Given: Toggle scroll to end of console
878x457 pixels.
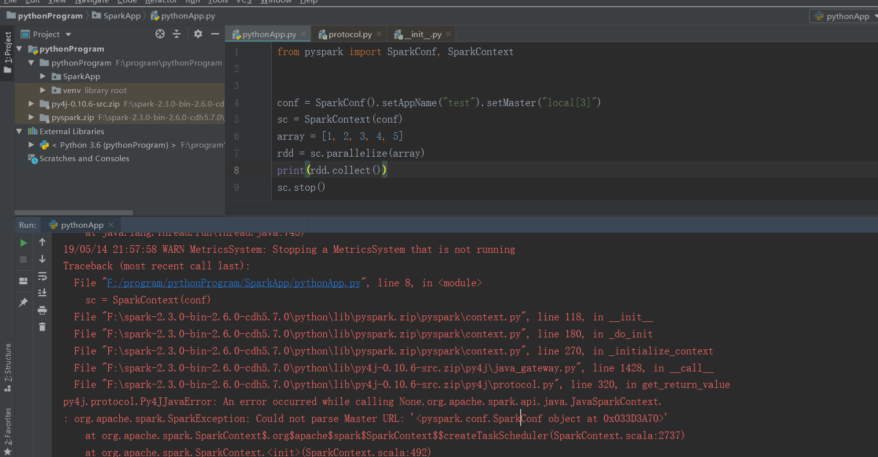Looking at the screenshot, I should (42, 293).
